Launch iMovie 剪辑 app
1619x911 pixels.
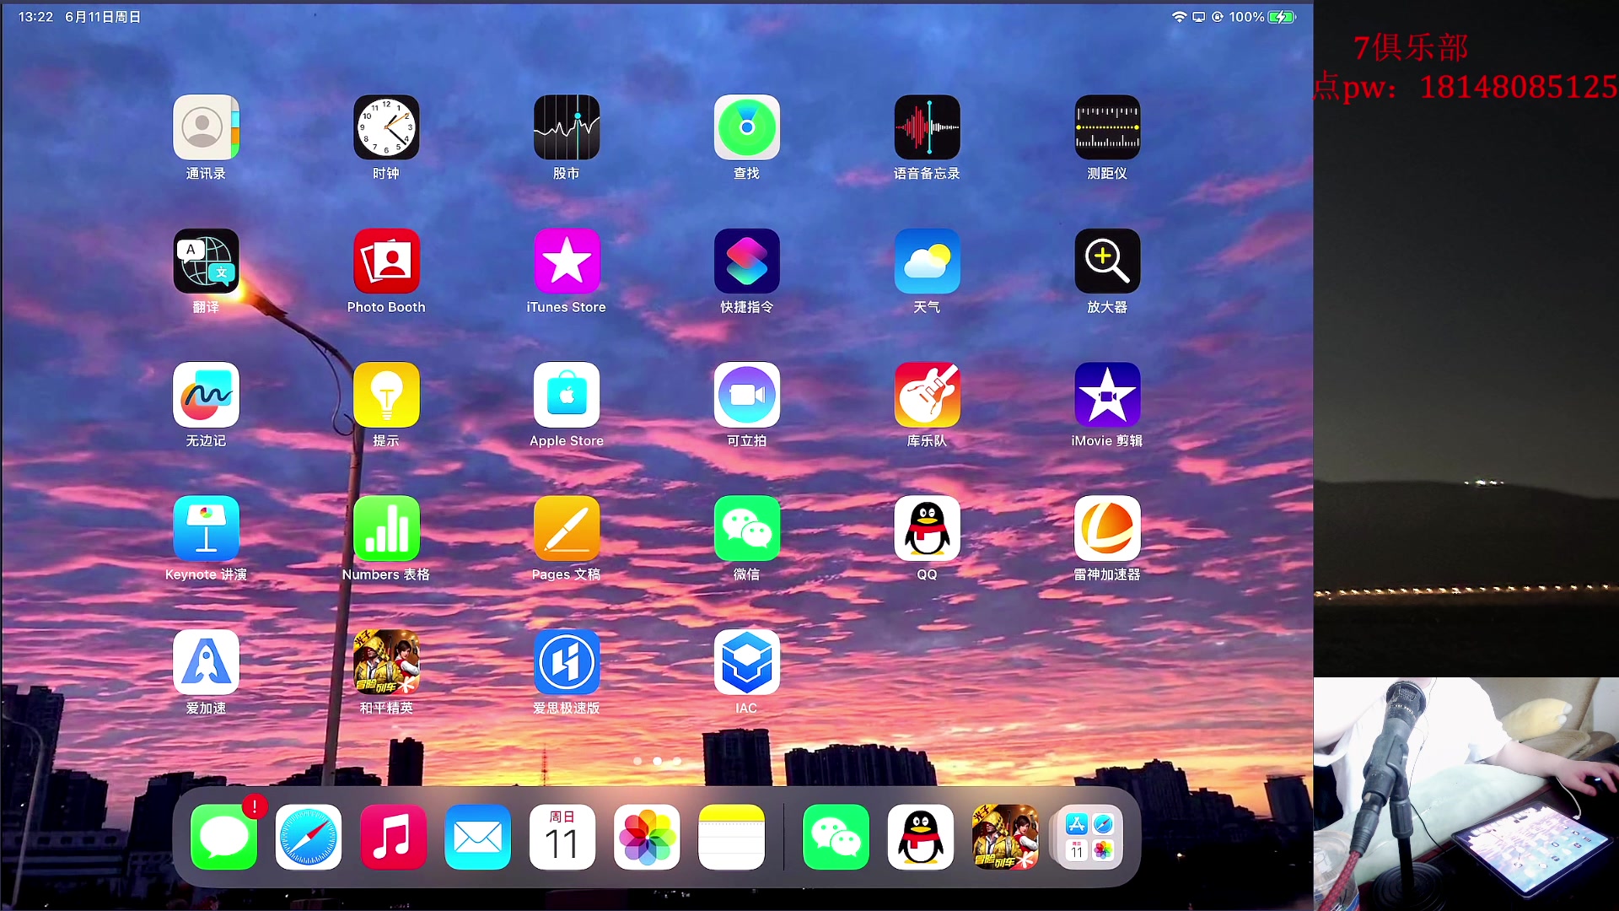(1106, 395)
